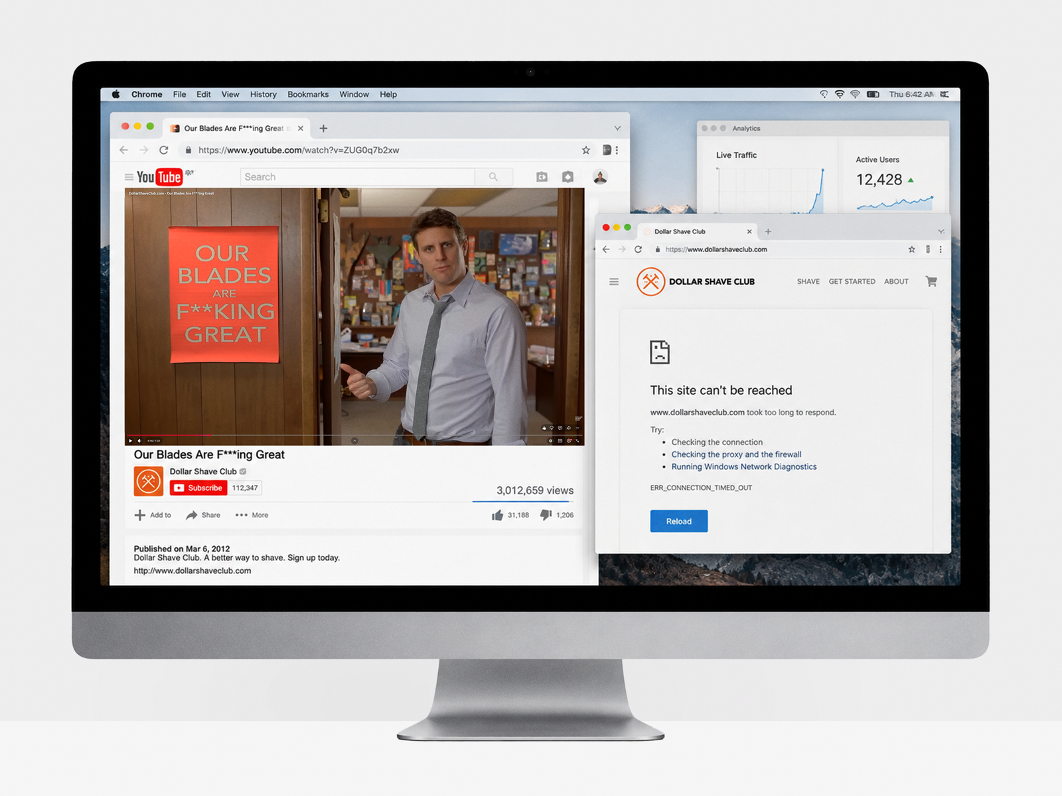Open the History menu
The image size is (1062, 796).
[x=263, y=94]
